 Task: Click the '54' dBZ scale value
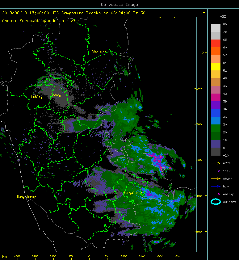pyautogui.click(x=225, y=63)
